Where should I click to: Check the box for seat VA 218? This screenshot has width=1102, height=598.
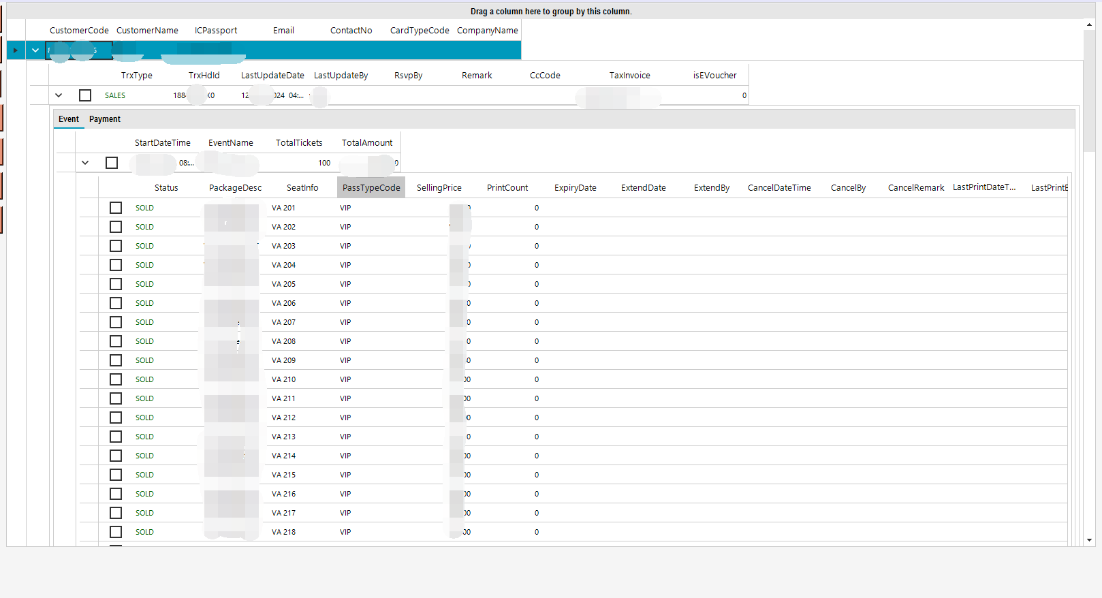point(116,532)
